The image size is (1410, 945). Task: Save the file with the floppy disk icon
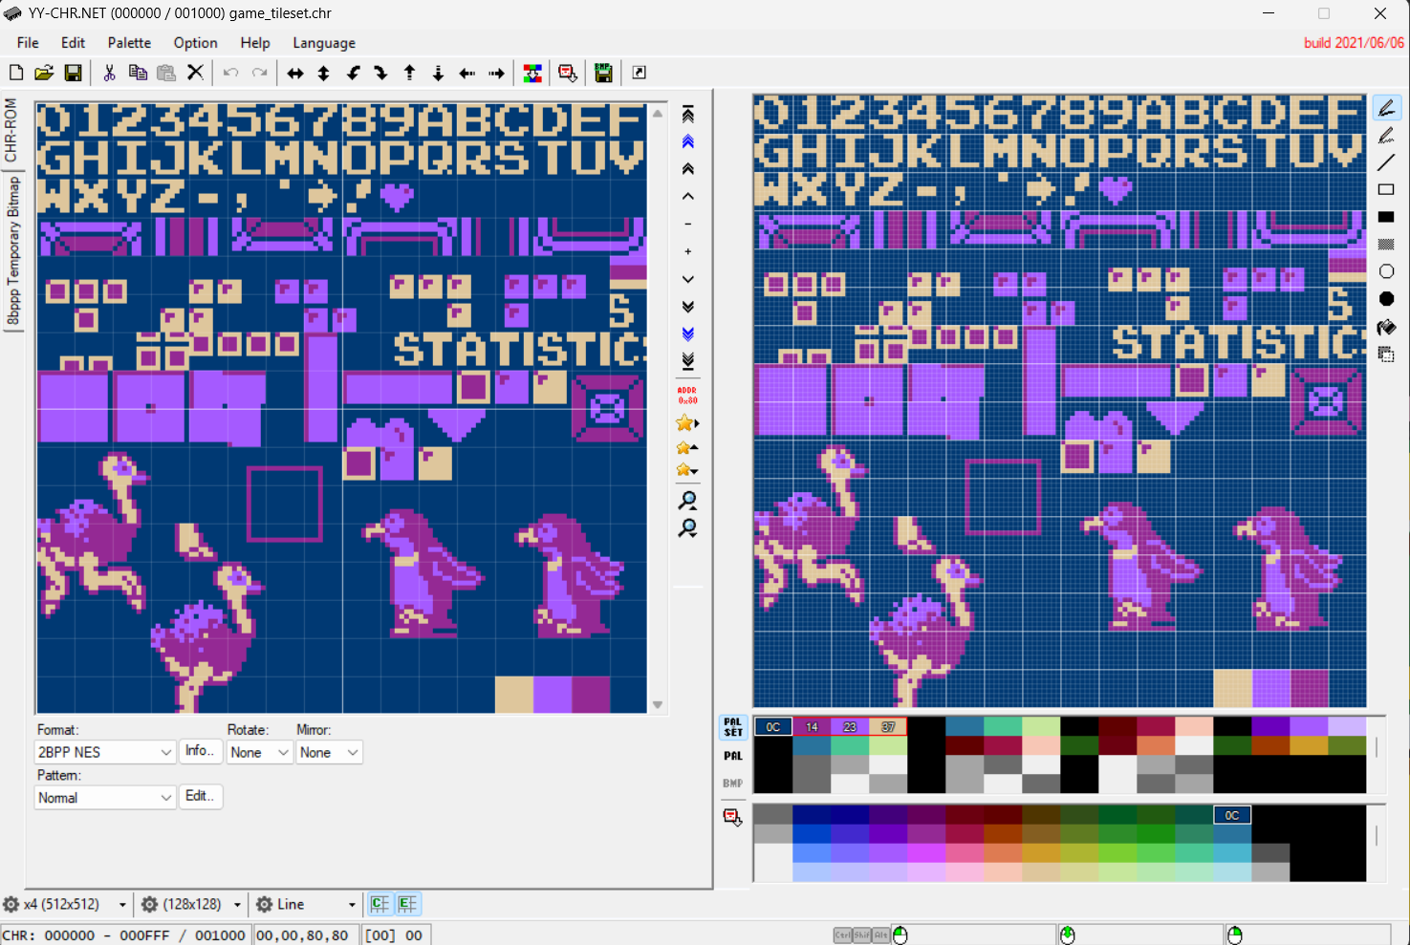73,73
